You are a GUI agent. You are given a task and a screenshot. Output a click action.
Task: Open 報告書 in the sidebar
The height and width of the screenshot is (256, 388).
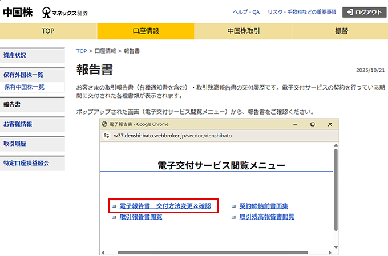click(x=33, y=105)
